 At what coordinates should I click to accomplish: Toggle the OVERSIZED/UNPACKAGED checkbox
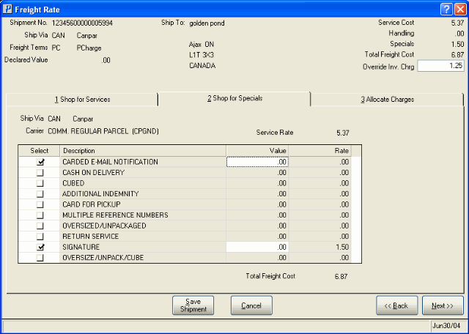(x=40, y=226)
